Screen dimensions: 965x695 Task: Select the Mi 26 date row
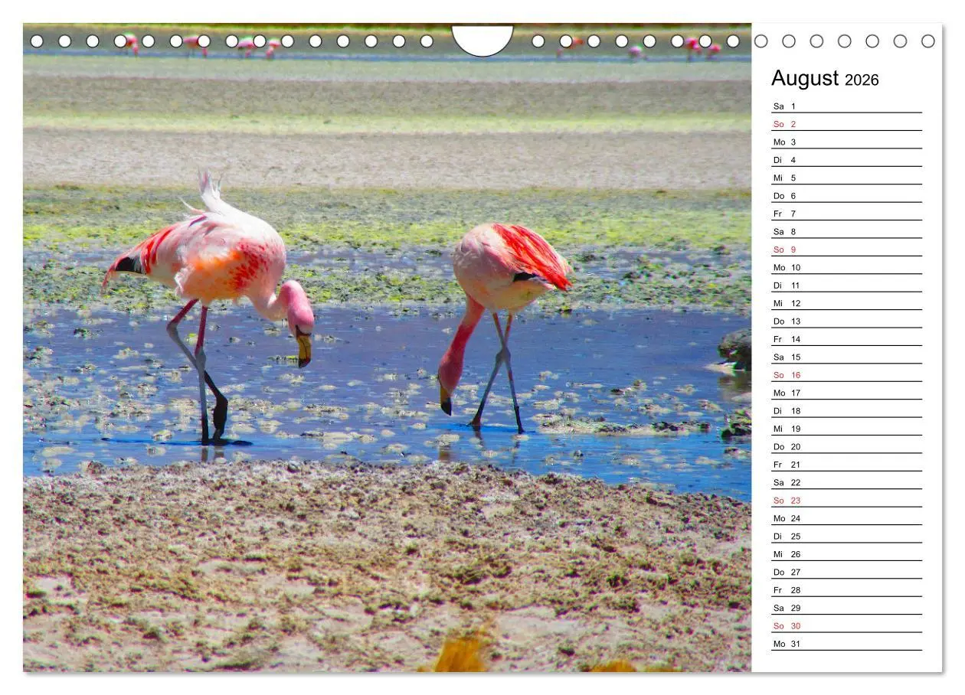coord(846,554)
